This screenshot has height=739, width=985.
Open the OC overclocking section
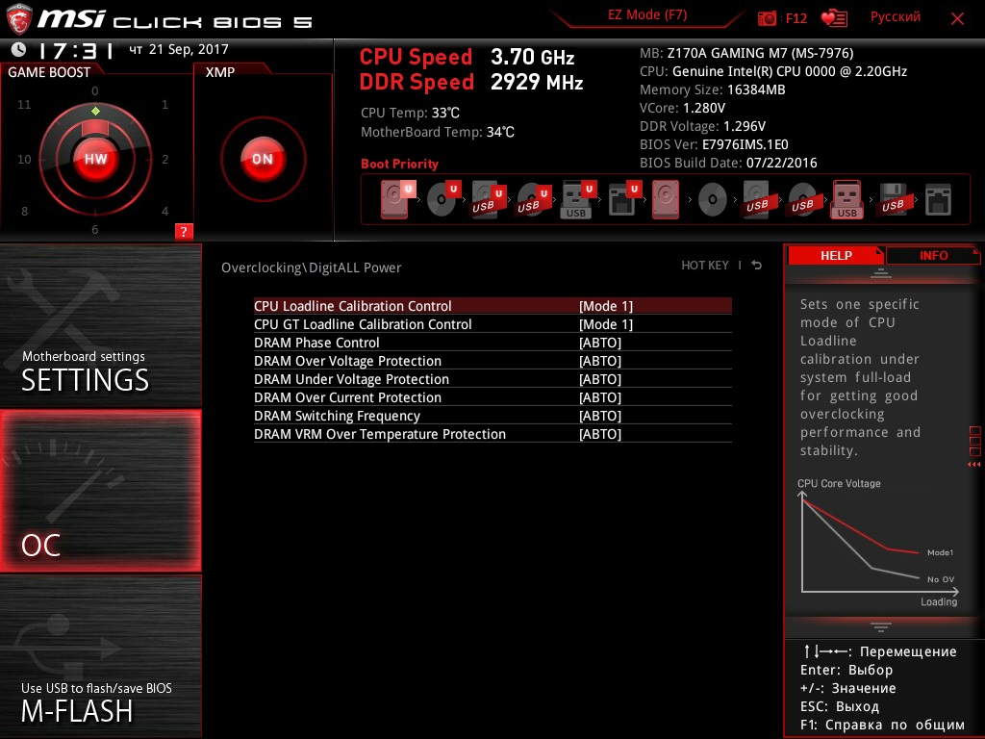[x=100, y=491]
